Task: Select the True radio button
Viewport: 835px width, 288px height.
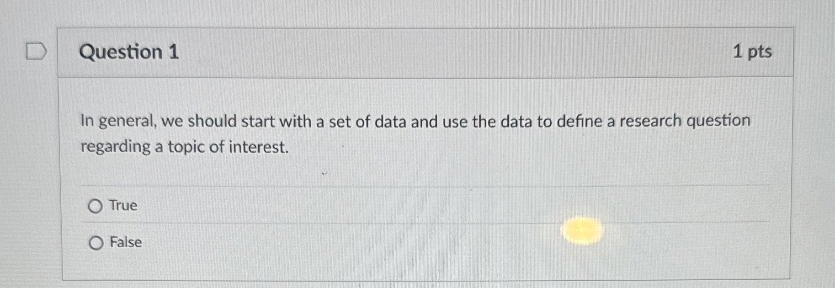Action: pos(96,206)
